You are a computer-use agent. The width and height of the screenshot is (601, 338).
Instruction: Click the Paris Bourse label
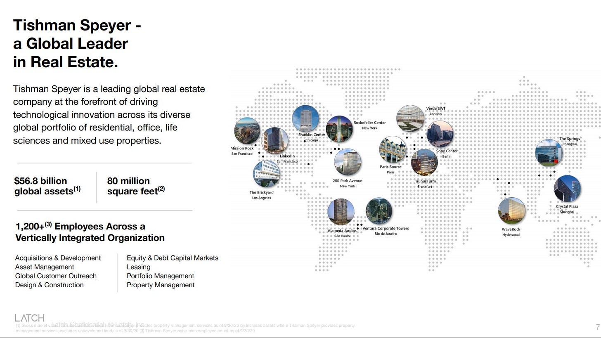point(390,167)
